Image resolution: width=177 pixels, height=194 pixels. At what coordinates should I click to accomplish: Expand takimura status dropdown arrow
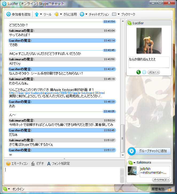click(x=134, y=162)
